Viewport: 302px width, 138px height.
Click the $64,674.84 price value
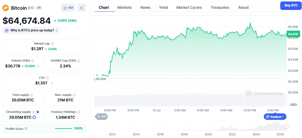(x=26, y=21)
